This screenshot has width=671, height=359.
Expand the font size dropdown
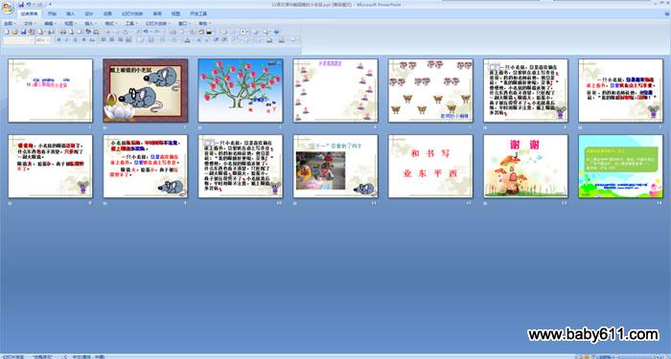pos(43,40)
